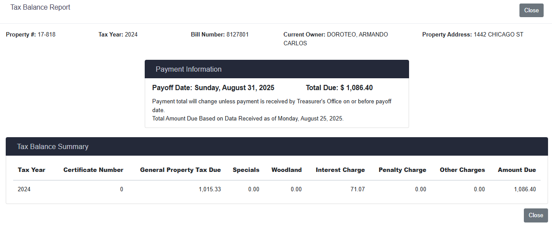Select the General Property Tax Due column header
Viewport: 552px width, 226px height.
pos(180,170)
